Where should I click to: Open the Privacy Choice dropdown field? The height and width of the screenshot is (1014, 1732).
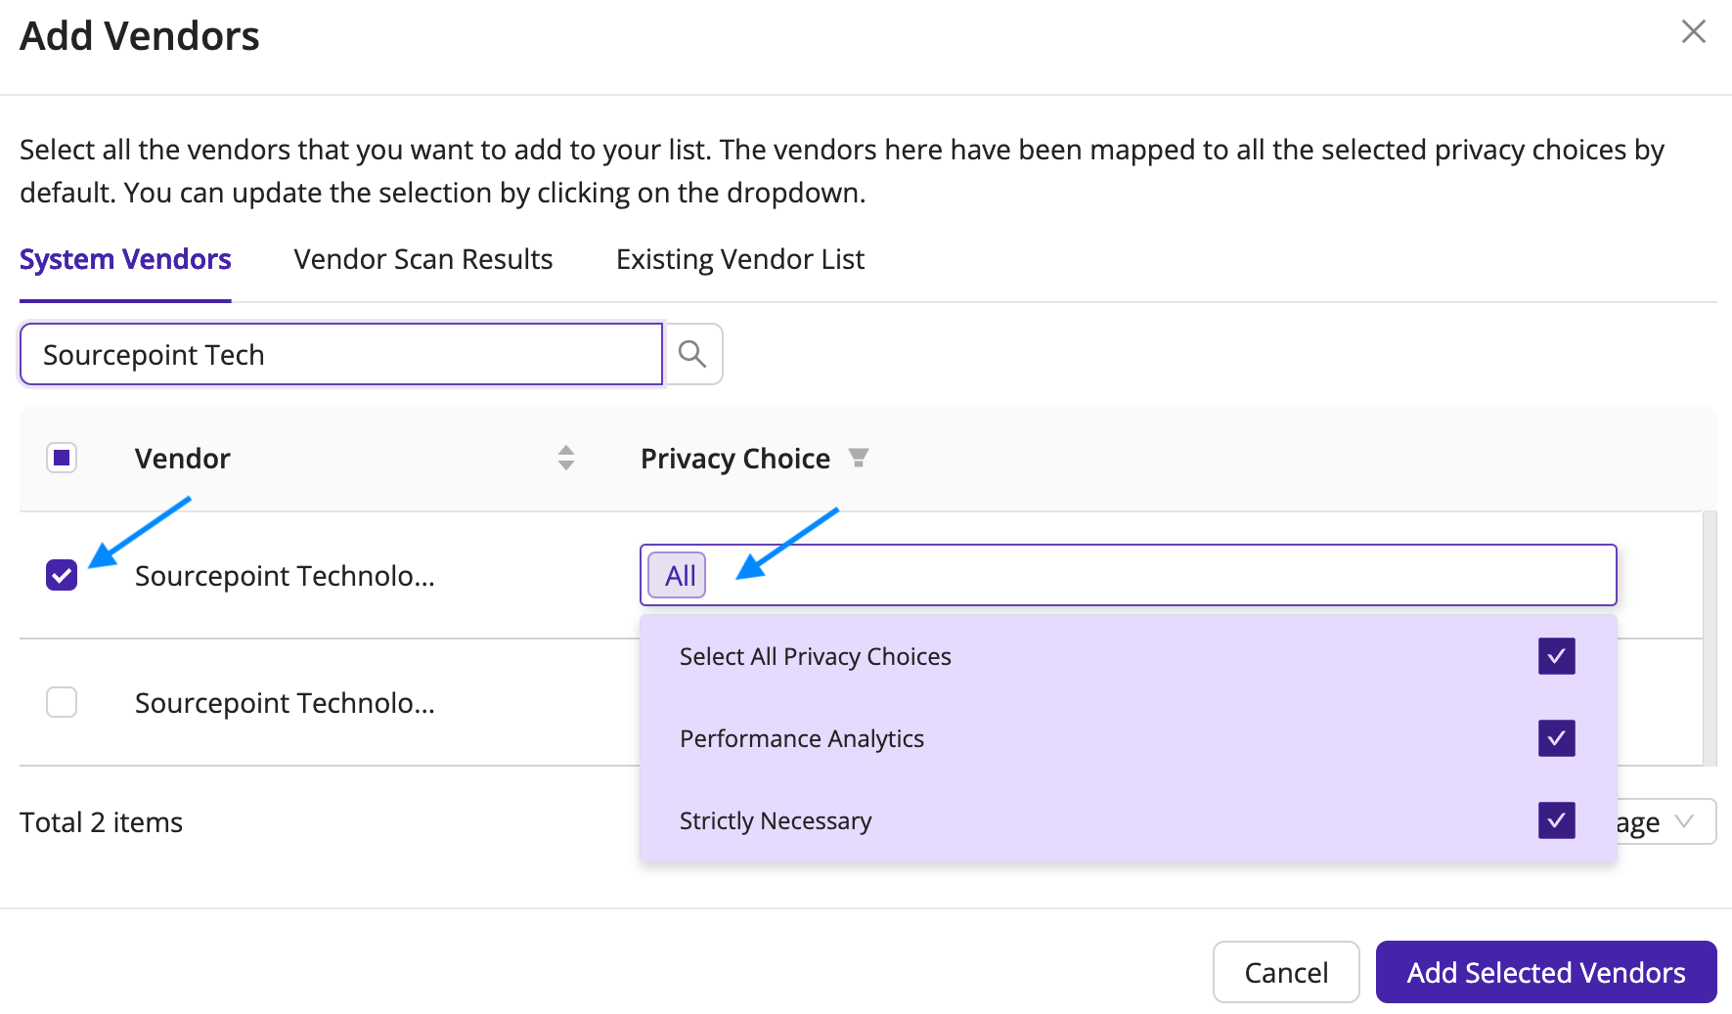coord(1129,575)
